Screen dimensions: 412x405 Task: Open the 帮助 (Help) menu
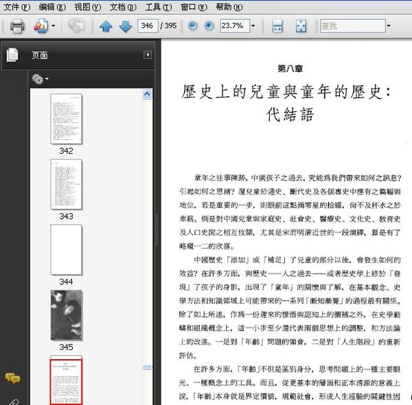pos(228,7)
